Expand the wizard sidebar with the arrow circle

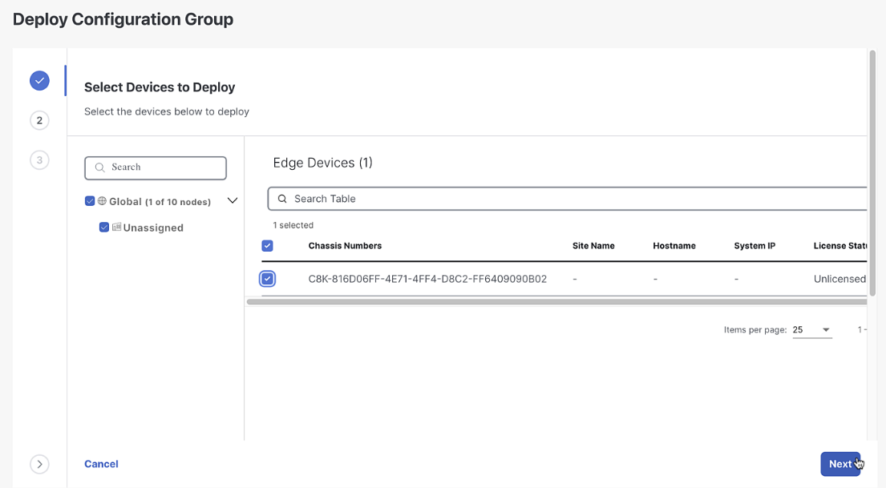point(39,464)
